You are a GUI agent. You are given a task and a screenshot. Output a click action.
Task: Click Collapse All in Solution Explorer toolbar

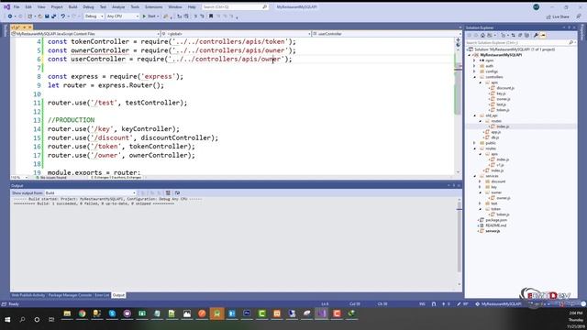tap(520, 35)
